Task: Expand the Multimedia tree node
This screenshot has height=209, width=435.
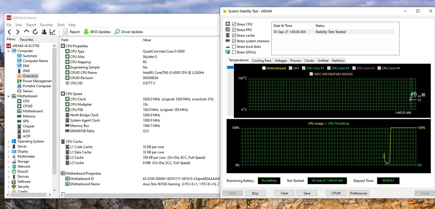Action: point(8,156)
